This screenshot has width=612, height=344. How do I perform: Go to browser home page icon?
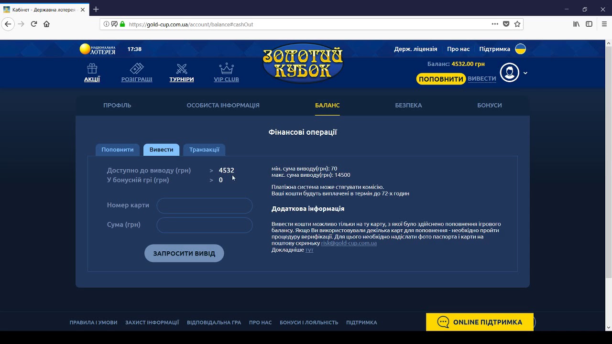[x=46, y=24]
